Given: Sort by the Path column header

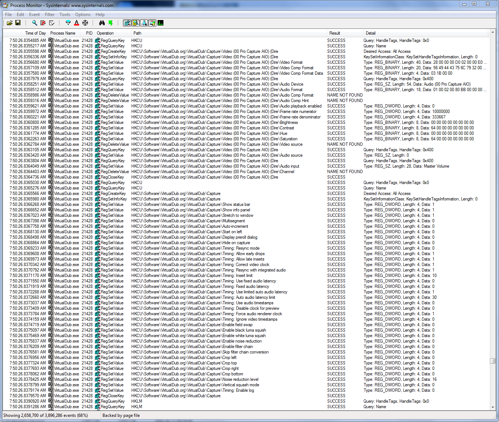Looking at the screenshot, I should coord(229,33).
